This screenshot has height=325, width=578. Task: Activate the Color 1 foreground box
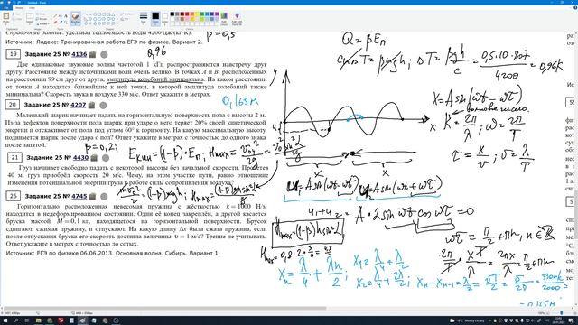155,18
